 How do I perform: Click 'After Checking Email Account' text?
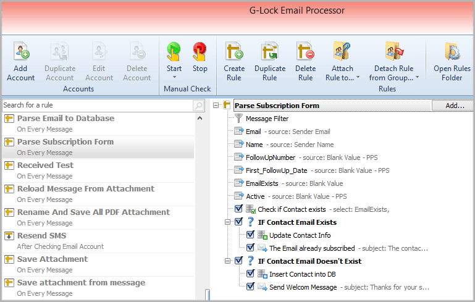click(x=61, y=246)
